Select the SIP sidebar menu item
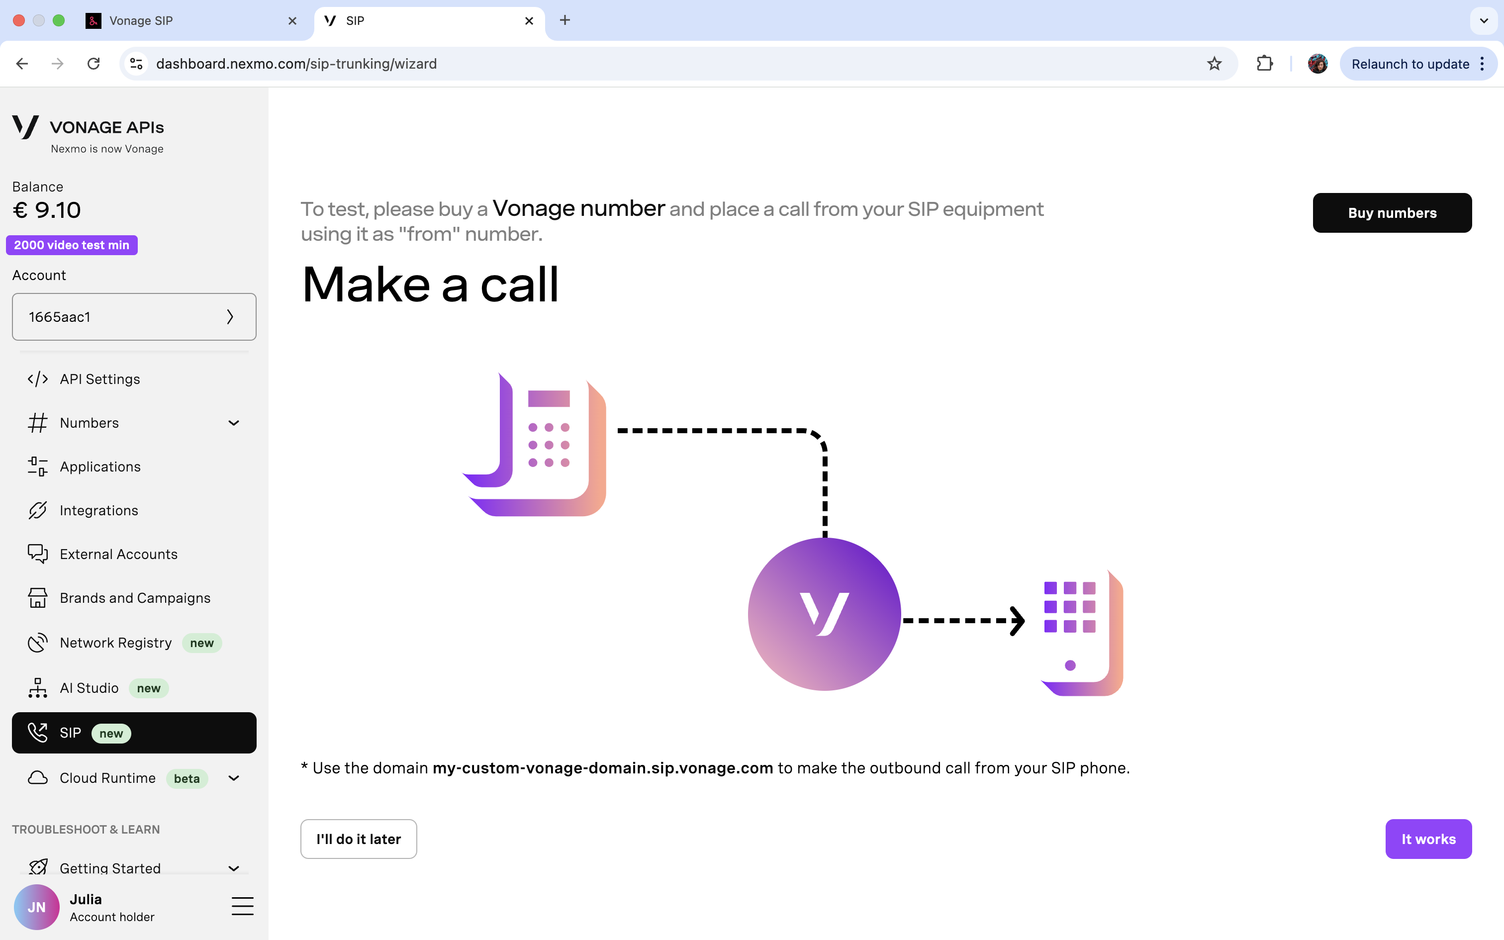Image resolution: width=1504 pixels, height=940 pixels. (x=134, y=733)
